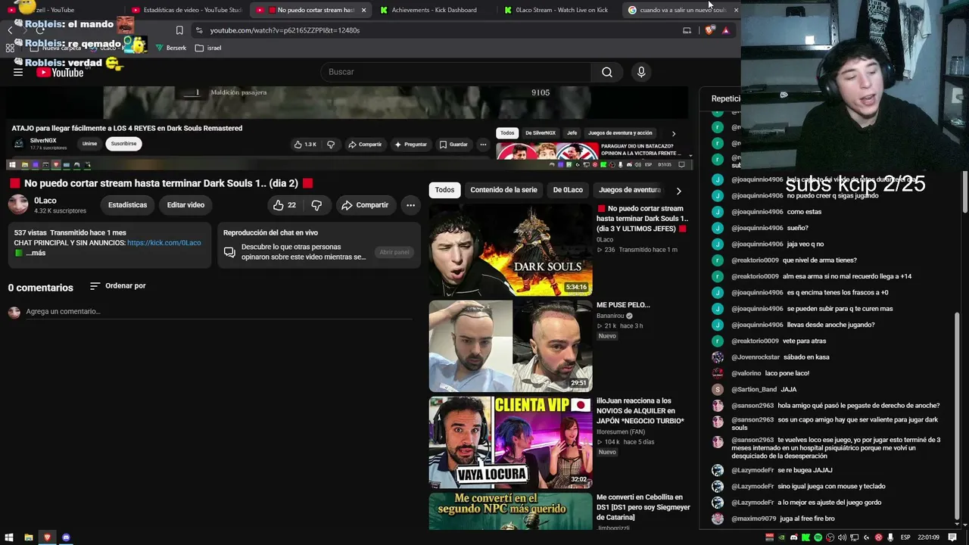The height and width of the screenshot is (545, 969).
Task: Click the cast icon in the address bar
Action: 687,30
